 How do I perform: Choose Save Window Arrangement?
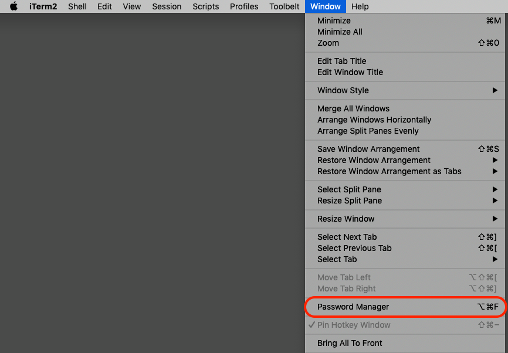coord(405,149)
